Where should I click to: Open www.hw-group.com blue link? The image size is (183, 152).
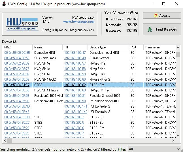pyautogui.click(x=79, y=22)
